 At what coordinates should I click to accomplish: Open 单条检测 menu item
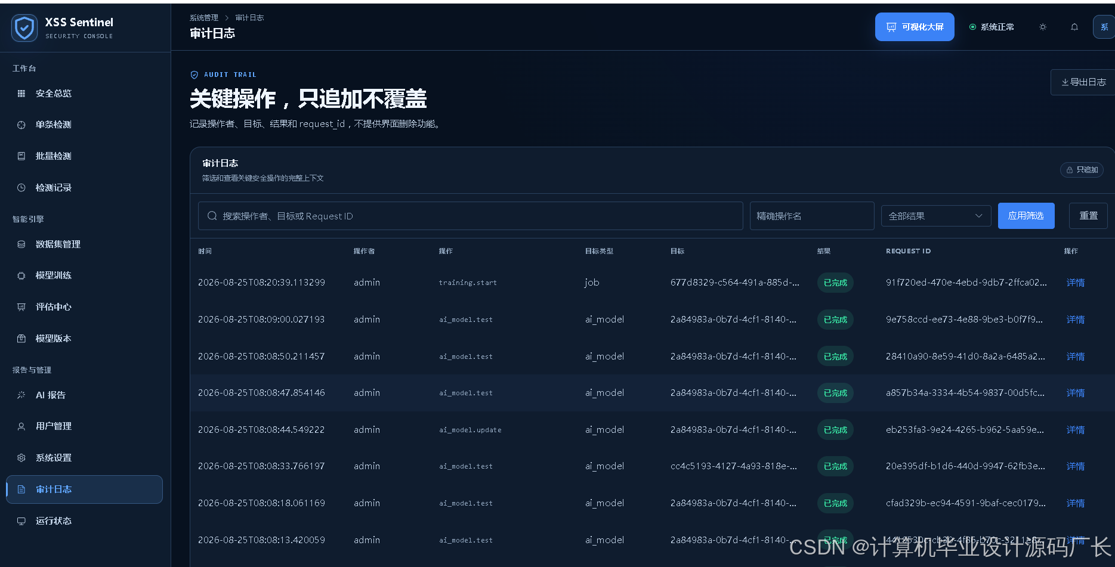tap(84, 125)
